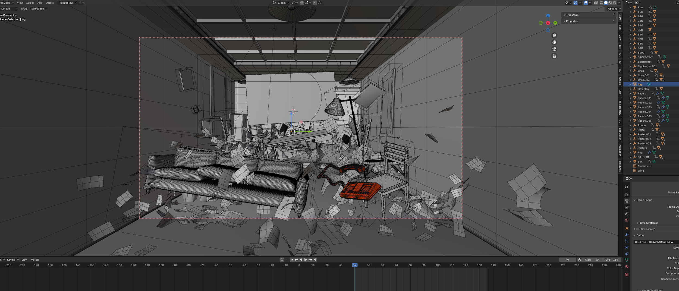Switch to the HardOps sidebar tab

(x=620, y=166)
